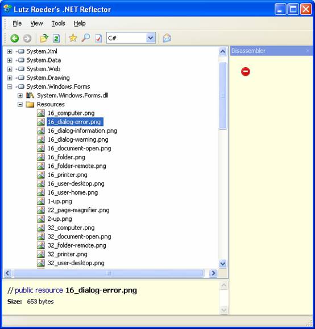Open the File menu
Image resolution: width=315 pixels, height=329 pixels.
pos(17,23)
